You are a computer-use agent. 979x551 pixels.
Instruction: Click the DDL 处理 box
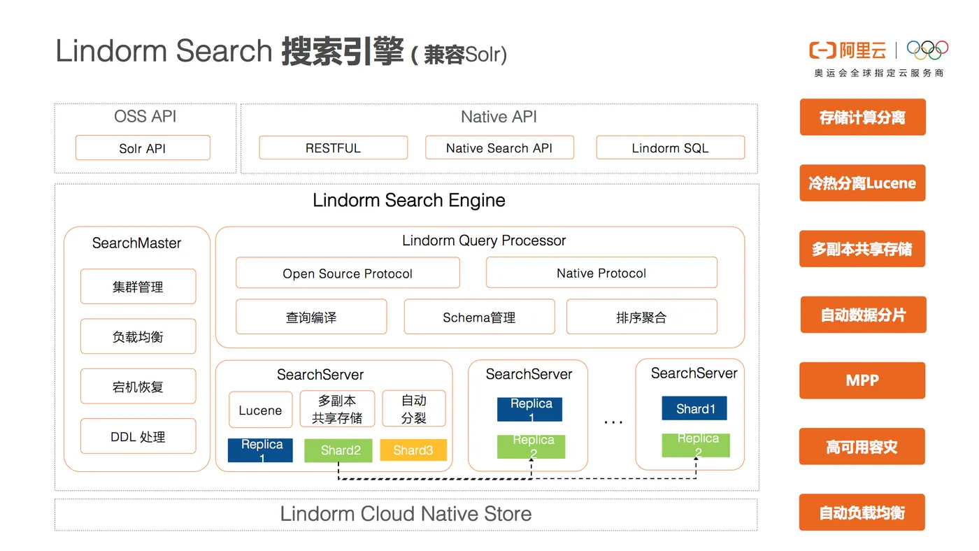point(138,436)
